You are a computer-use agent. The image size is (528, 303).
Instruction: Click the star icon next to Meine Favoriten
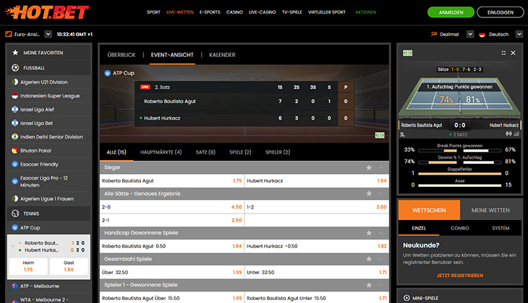click(15, 53)
